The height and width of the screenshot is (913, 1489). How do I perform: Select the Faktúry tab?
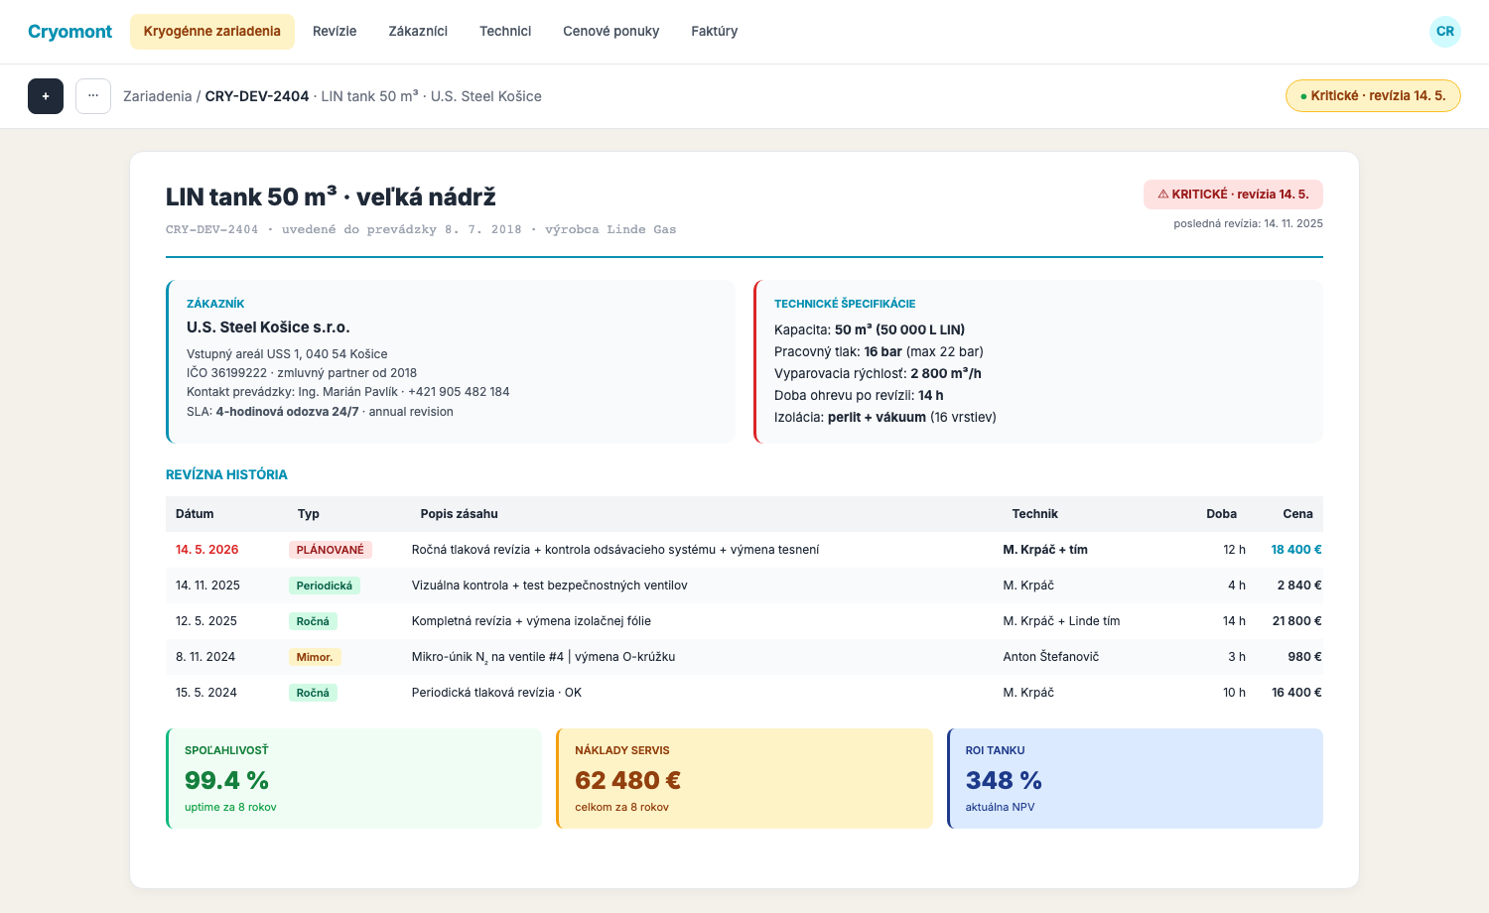click(x=715, y=32)
